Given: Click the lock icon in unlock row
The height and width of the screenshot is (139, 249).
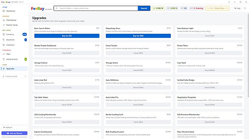Looking at the screenshot, I should tap(4, 76).
